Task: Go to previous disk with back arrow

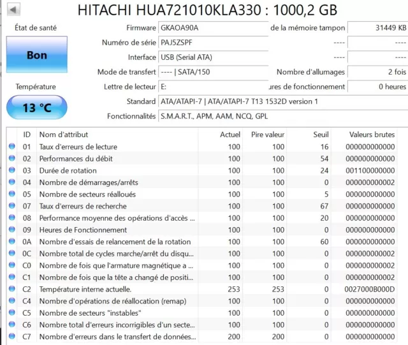Action: tap(13, 10)
